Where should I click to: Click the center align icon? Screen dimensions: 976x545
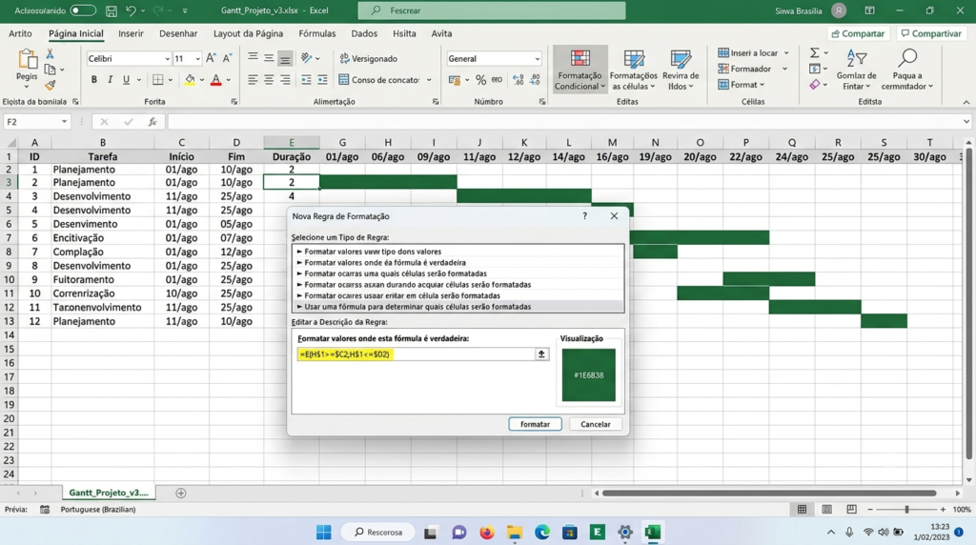pyautogui.click(x=268, y=80)
